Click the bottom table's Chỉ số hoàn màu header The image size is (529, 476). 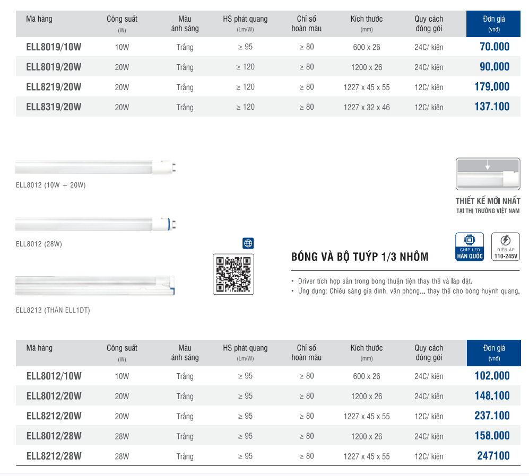[306, 352]
